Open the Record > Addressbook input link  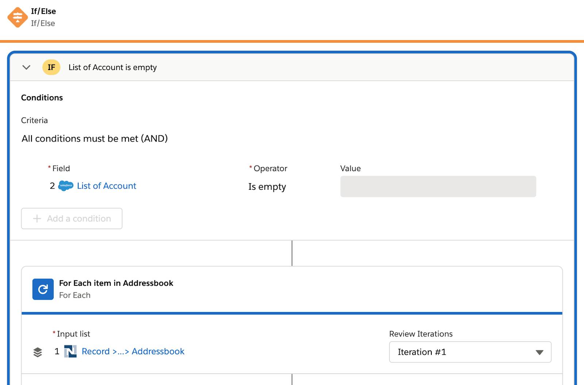coord(133,351)
